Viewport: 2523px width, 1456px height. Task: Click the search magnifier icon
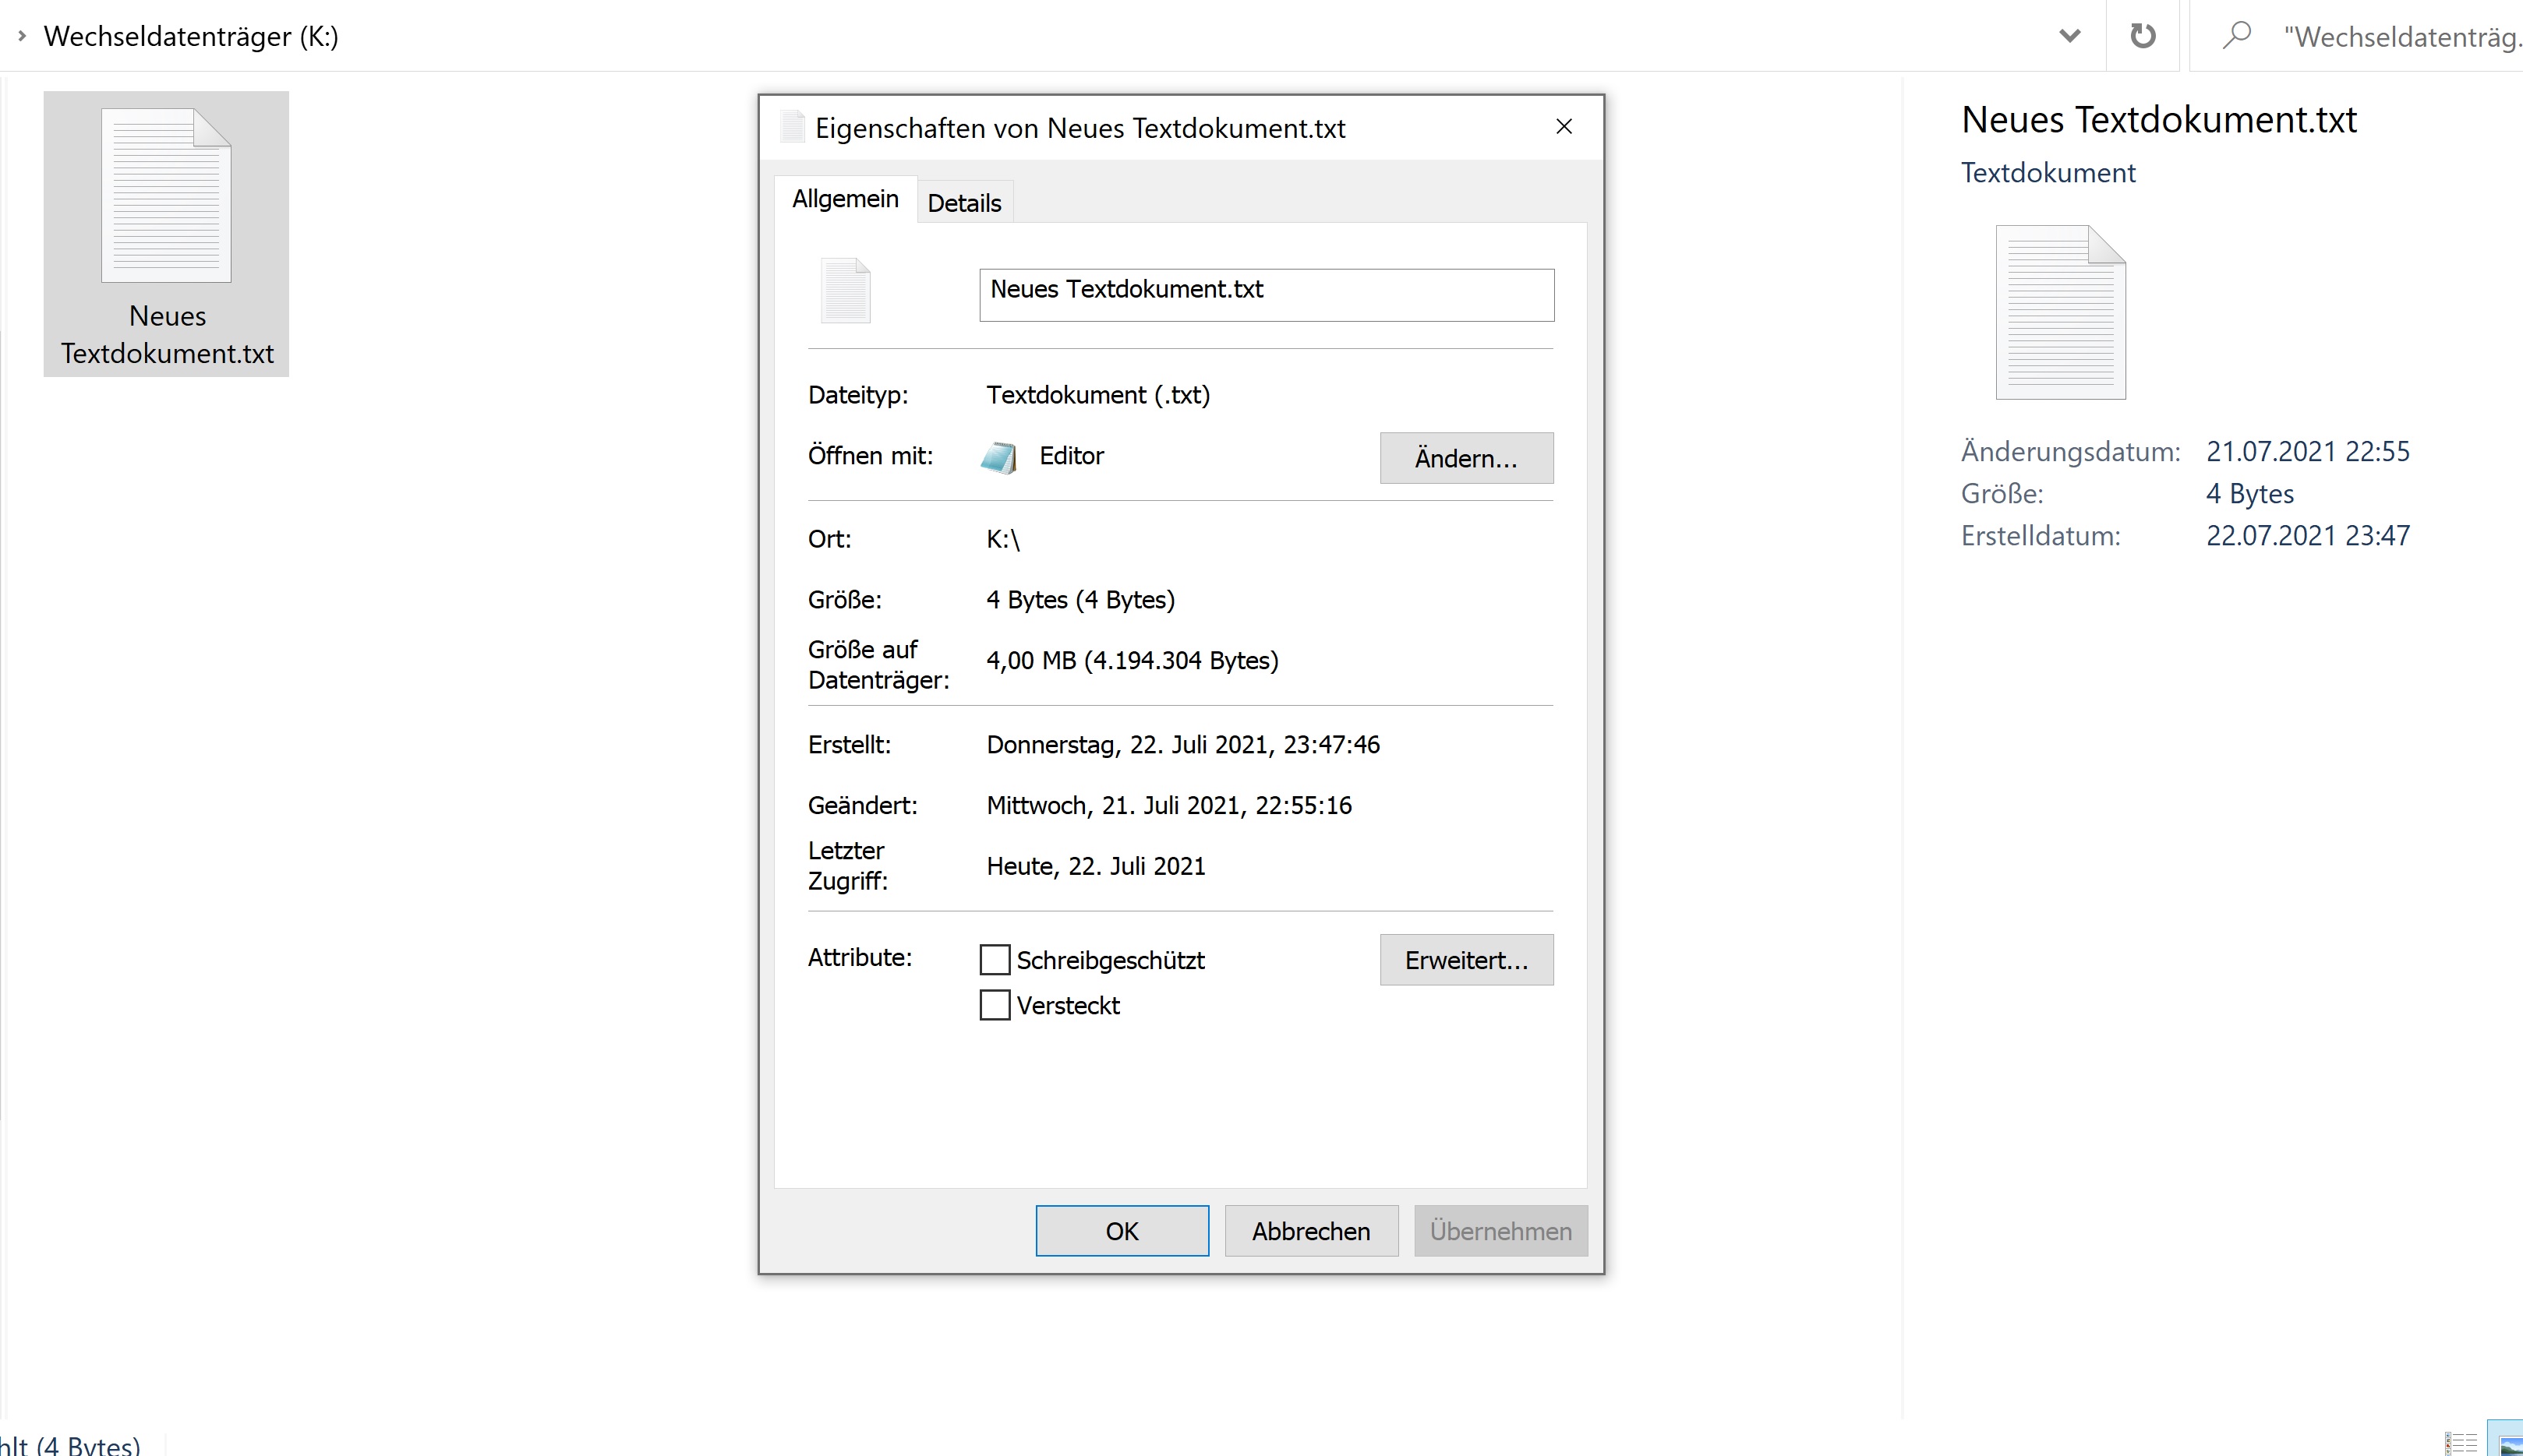(x=2237, y=36)
